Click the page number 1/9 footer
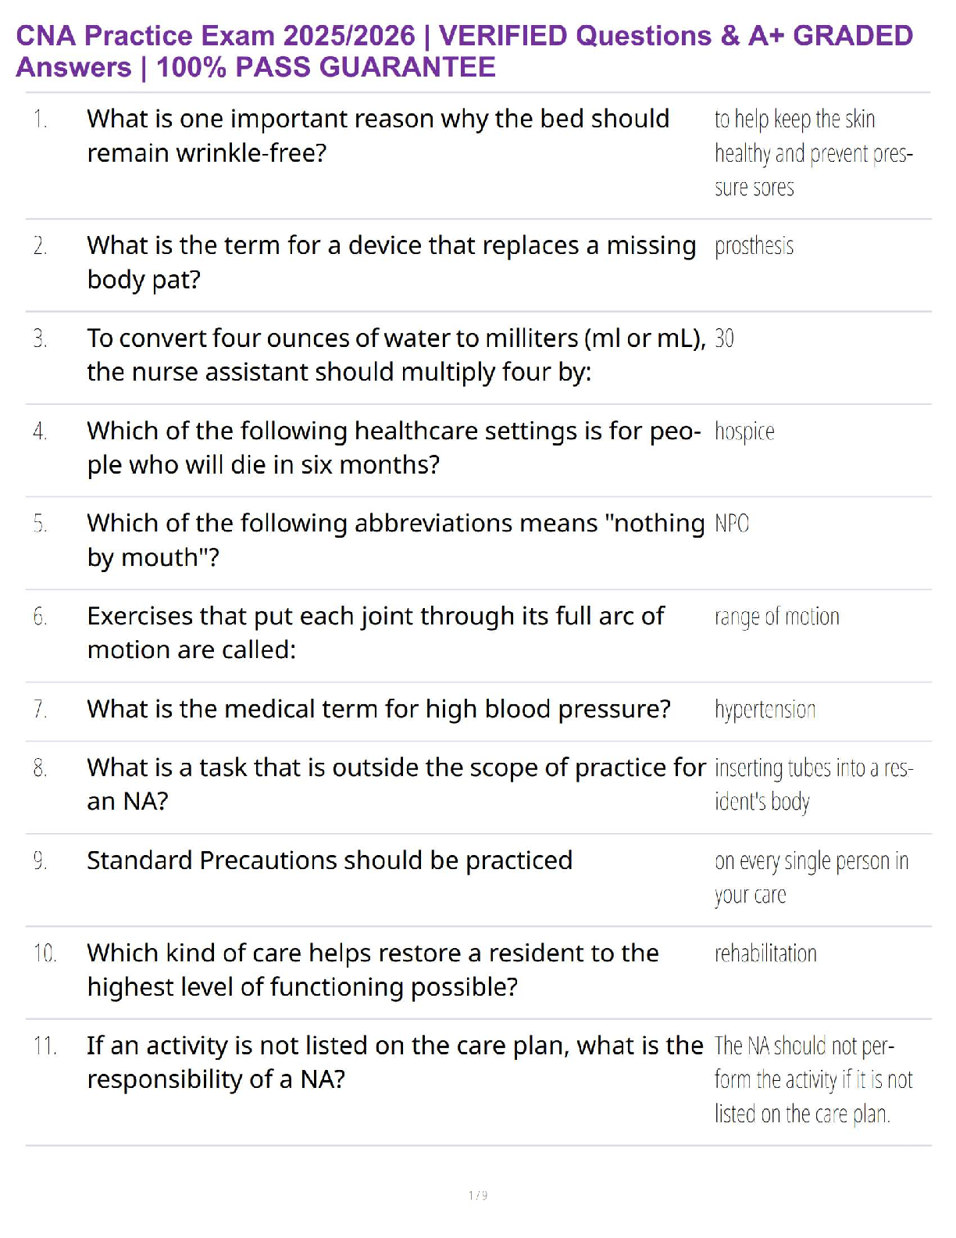Image resolution: width=956 pixels, height=1238 pixels. coord(478,1195)
